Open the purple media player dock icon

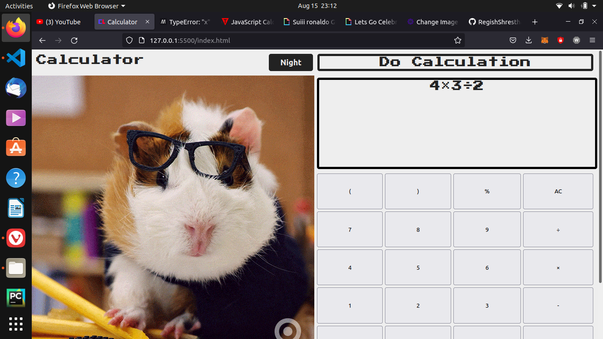(x=16, y=118)
